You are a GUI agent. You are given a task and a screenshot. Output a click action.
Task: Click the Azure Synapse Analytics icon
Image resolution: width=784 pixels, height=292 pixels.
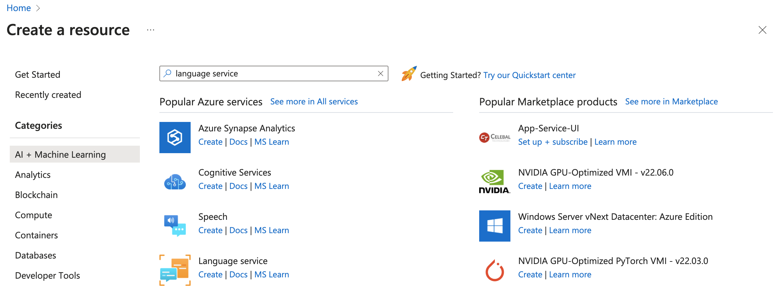click(x=175, y=137)
